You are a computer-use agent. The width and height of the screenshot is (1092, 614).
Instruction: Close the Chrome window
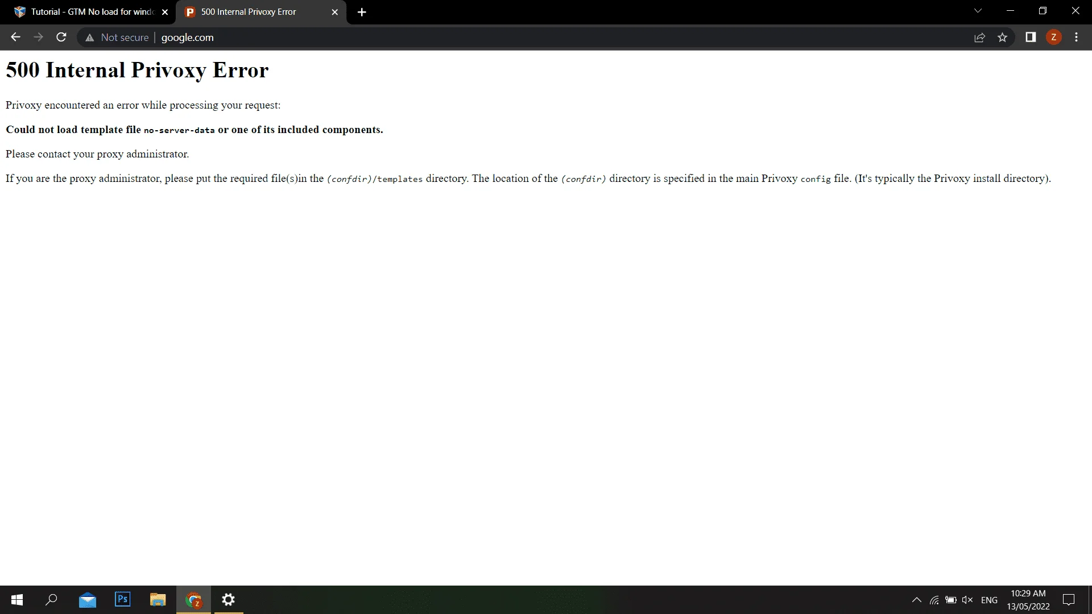[x=1075, y=11]
